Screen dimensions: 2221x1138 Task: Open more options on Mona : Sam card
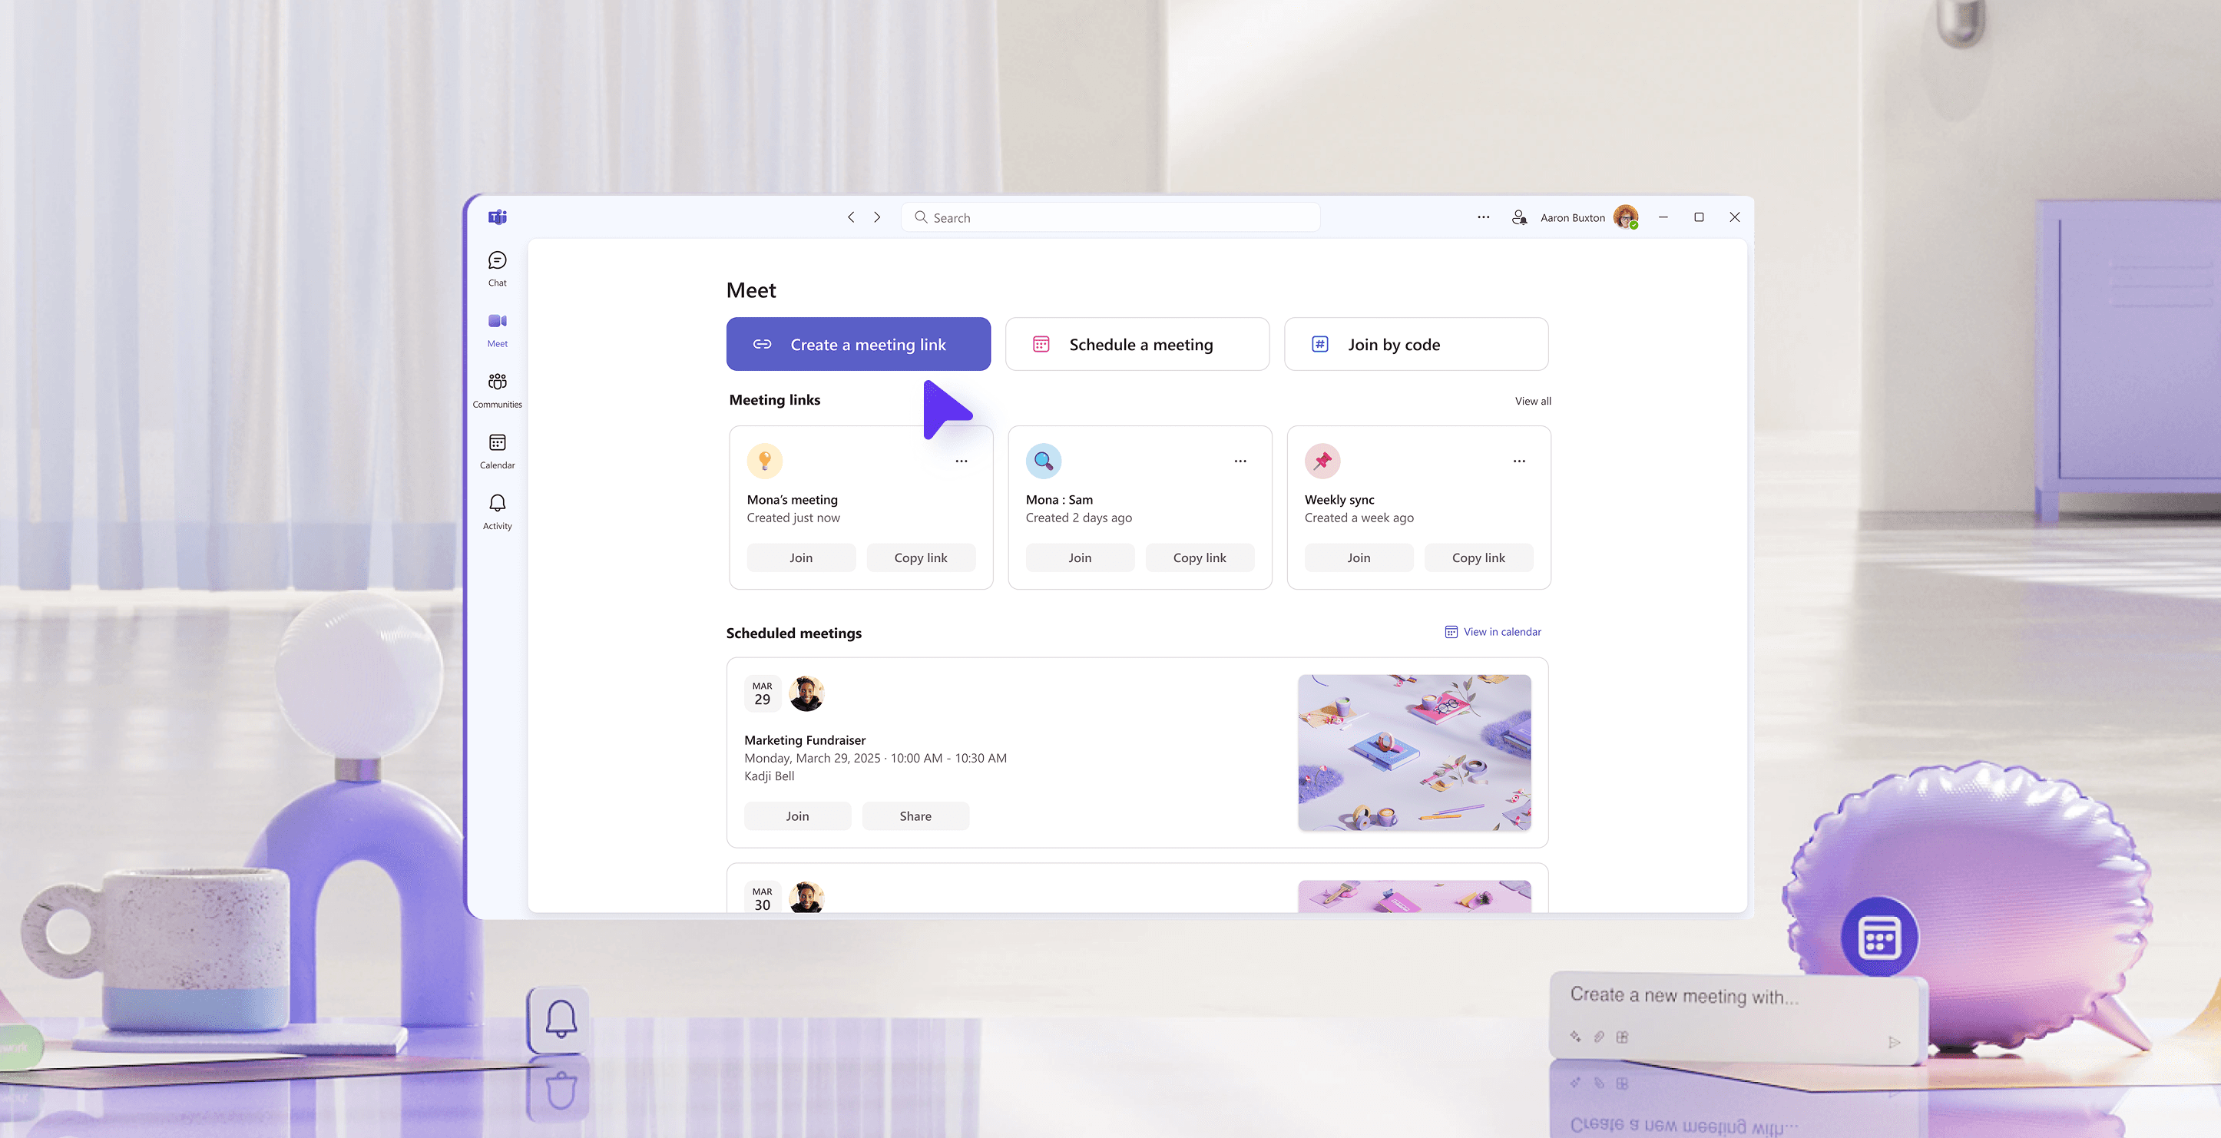coord(1240,461)
